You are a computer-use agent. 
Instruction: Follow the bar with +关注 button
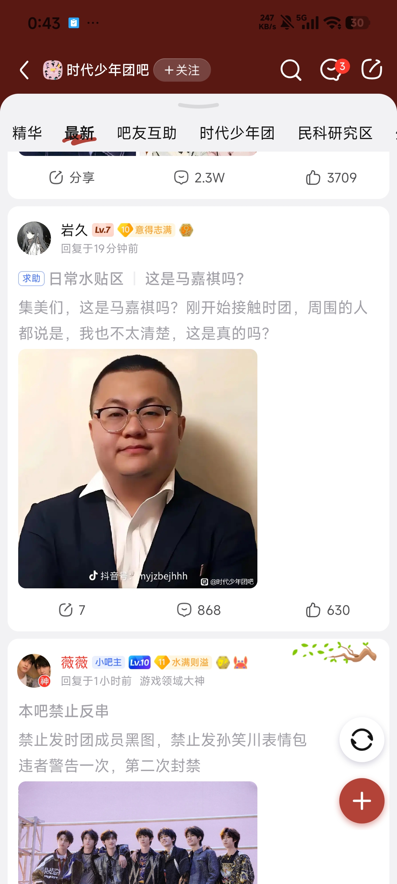(x=182, y=70)
